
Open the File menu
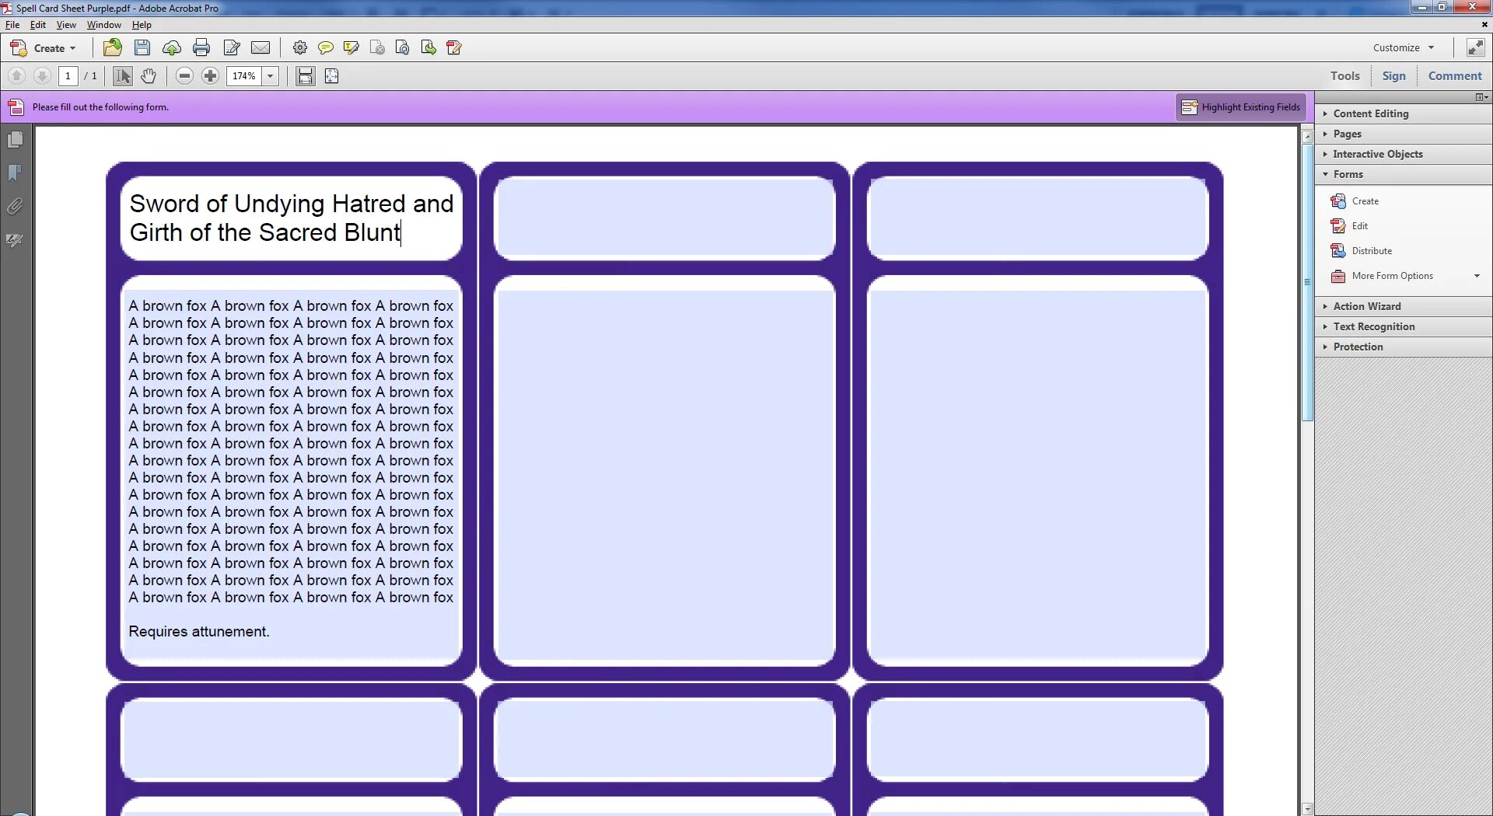(12, 25)
